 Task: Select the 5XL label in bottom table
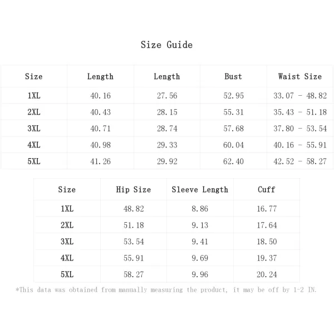(x=67, y=274)
